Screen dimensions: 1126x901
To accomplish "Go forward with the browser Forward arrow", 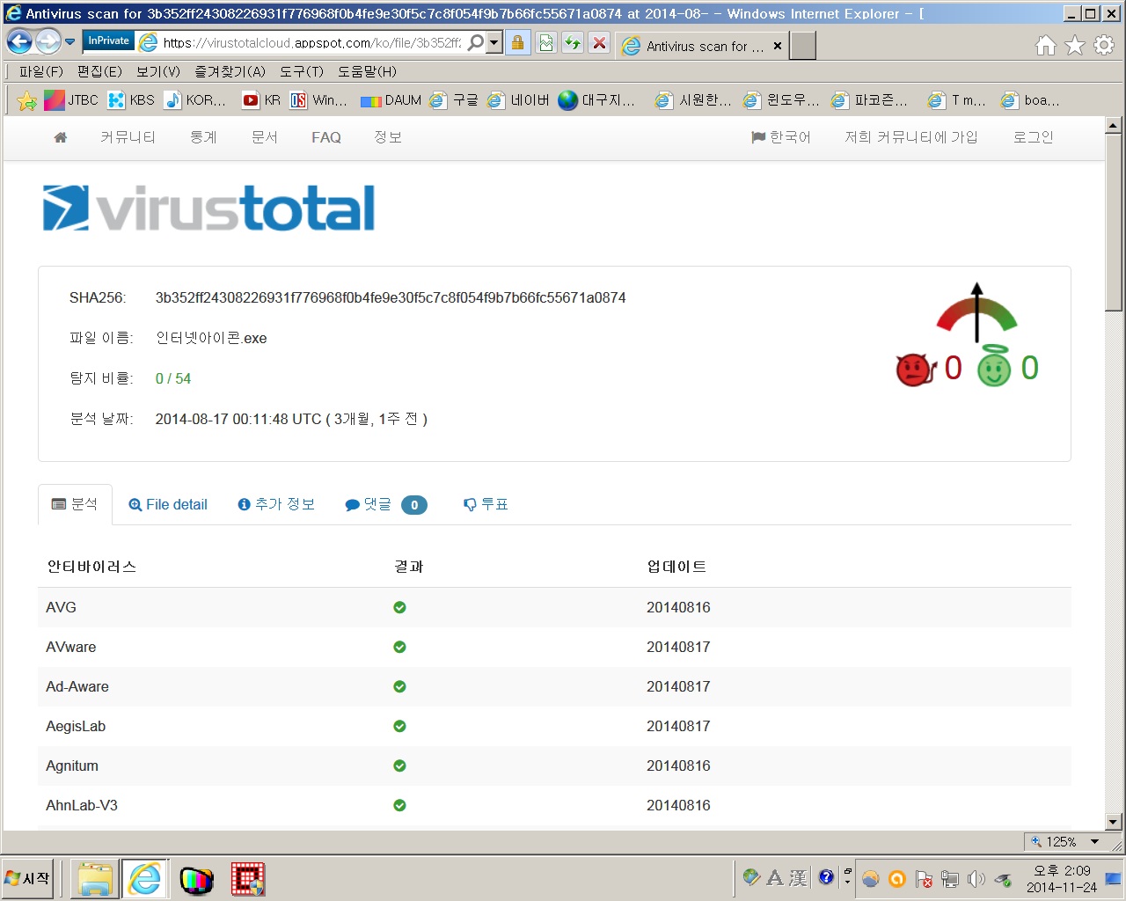I will point(48,41).
